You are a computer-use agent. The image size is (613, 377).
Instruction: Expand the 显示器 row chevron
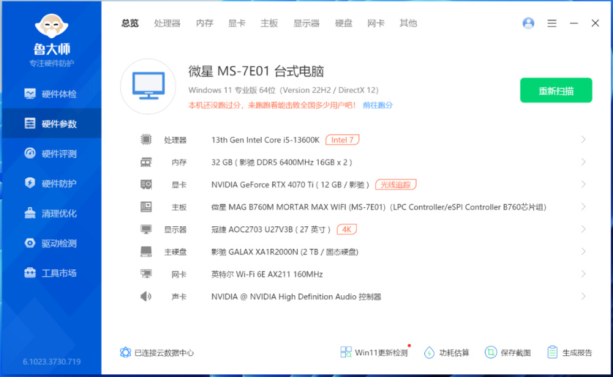point(583,229)
